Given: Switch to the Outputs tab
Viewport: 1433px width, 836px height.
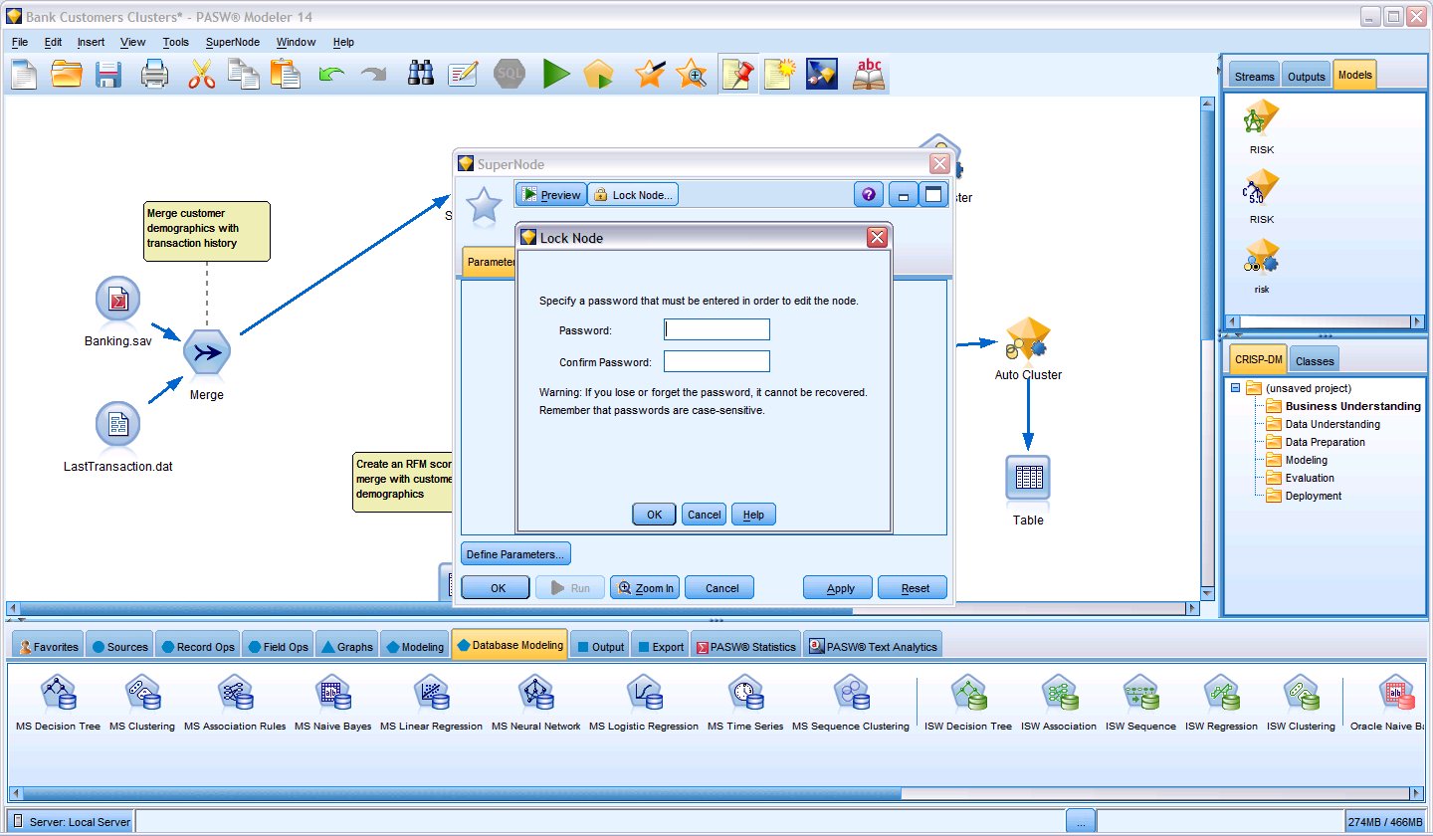Looking at the screenshot, I should pos(1306,77).
